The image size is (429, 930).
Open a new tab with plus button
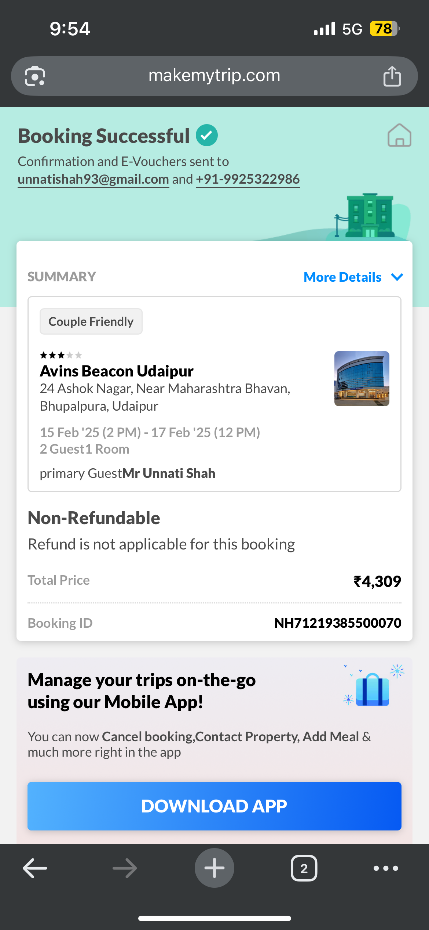coord(214,868)
